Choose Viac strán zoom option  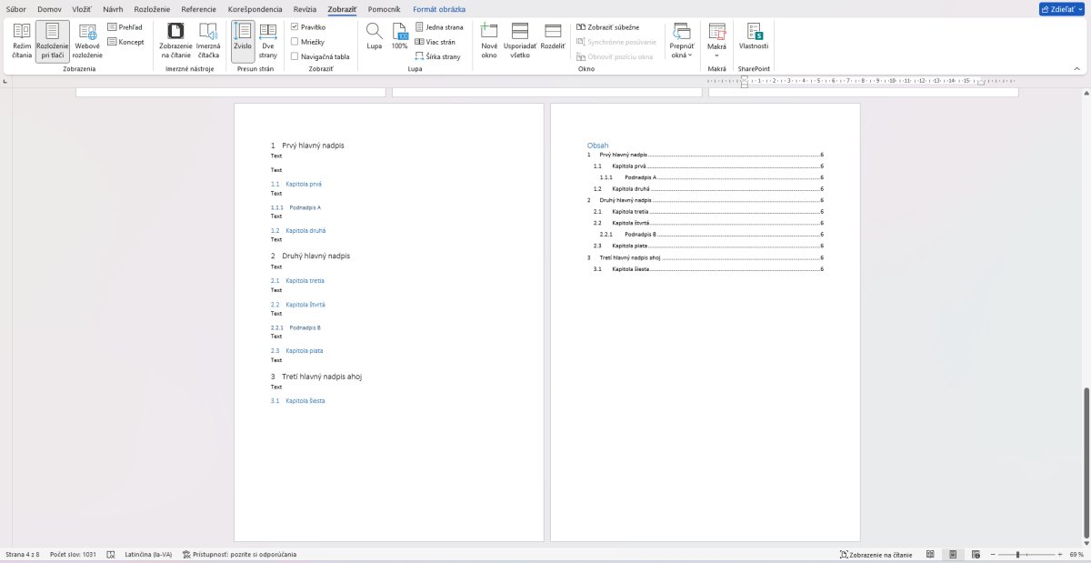coord(435,42)
